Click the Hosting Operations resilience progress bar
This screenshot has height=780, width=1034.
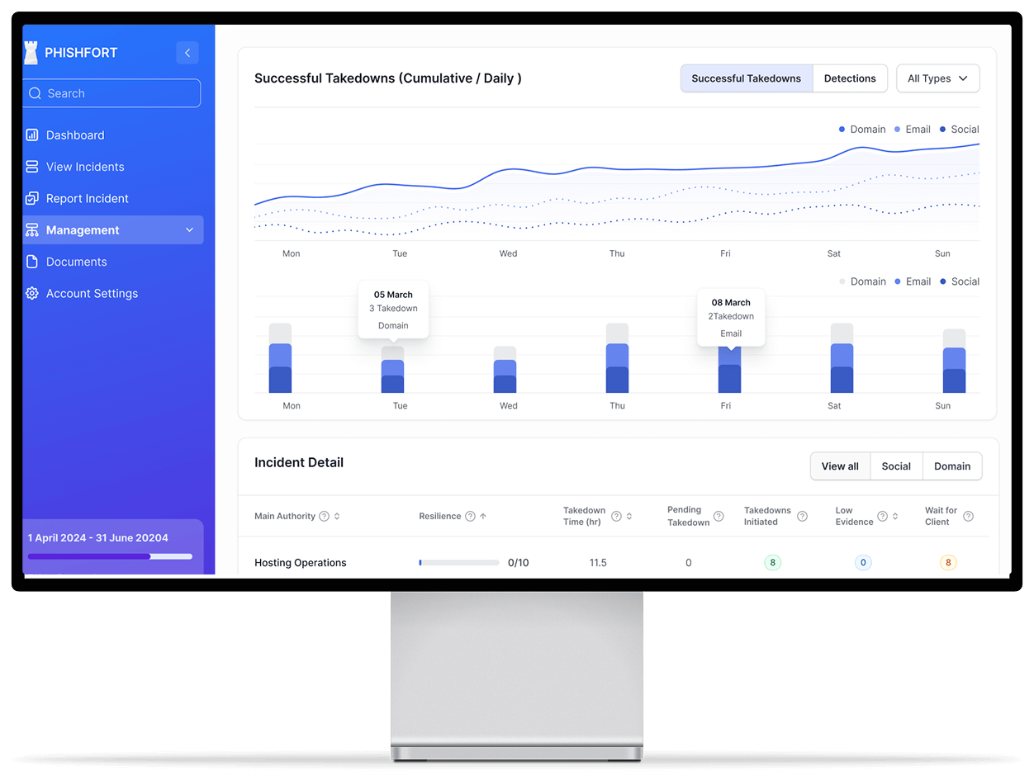(458, 562)
